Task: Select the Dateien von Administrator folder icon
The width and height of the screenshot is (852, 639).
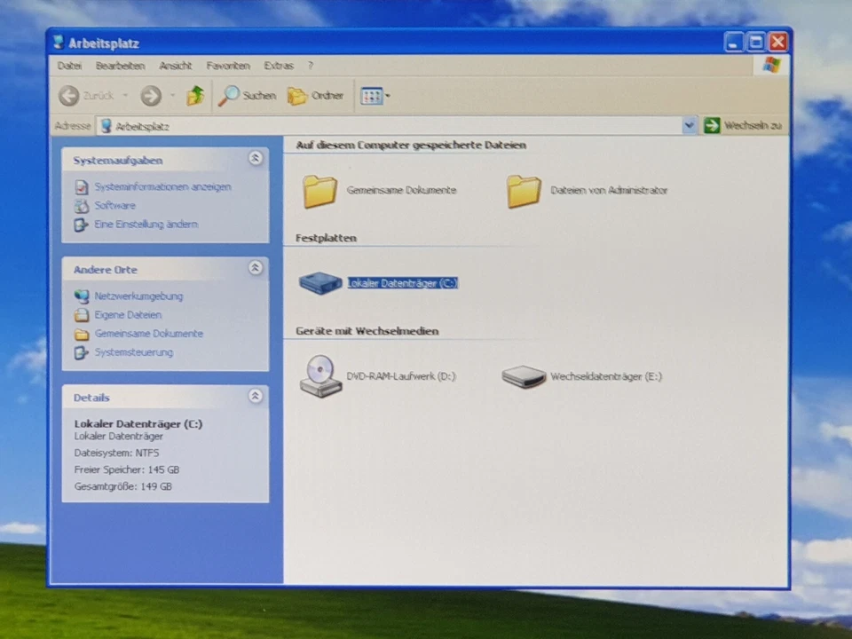Action: pyautogui.click(x=524, y=192)
